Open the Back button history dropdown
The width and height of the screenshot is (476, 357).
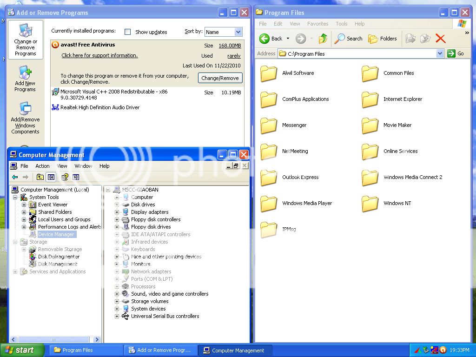(288, 39)
